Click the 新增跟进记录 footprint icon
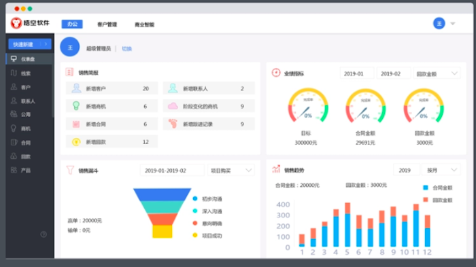 pos(173,124)
